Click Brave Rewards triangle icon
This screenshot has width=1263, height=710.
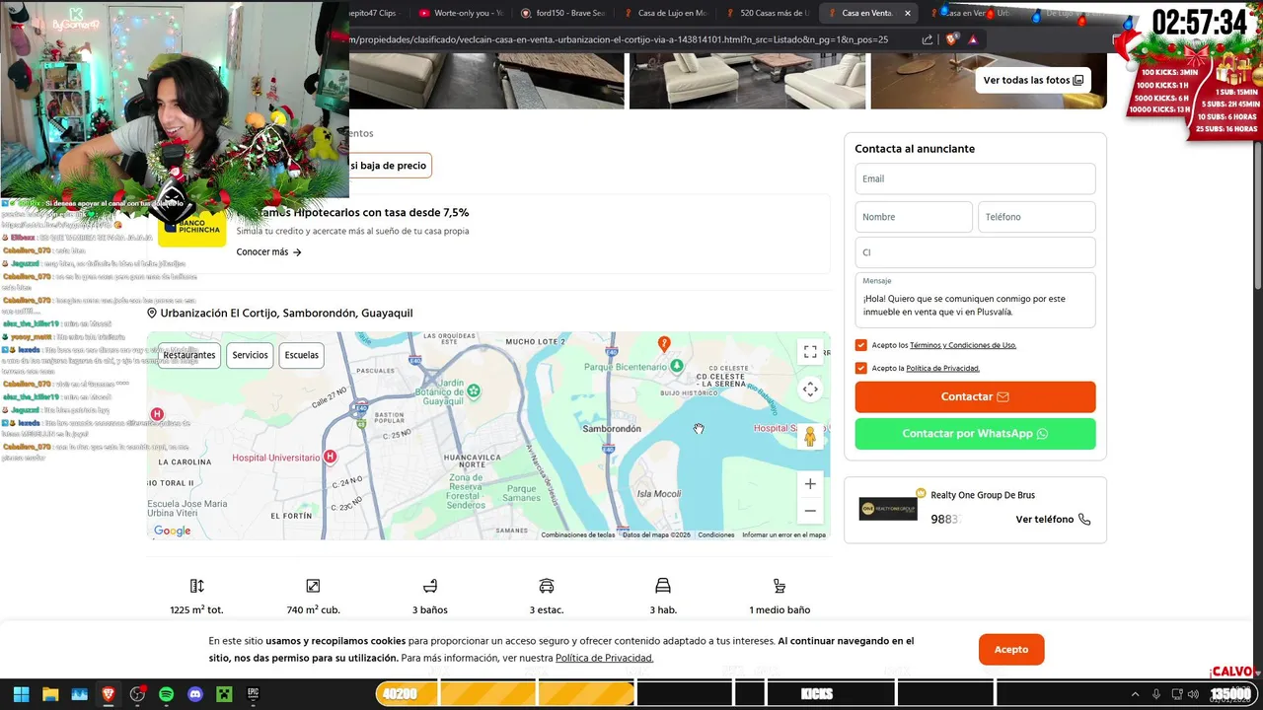click(973, 39)
